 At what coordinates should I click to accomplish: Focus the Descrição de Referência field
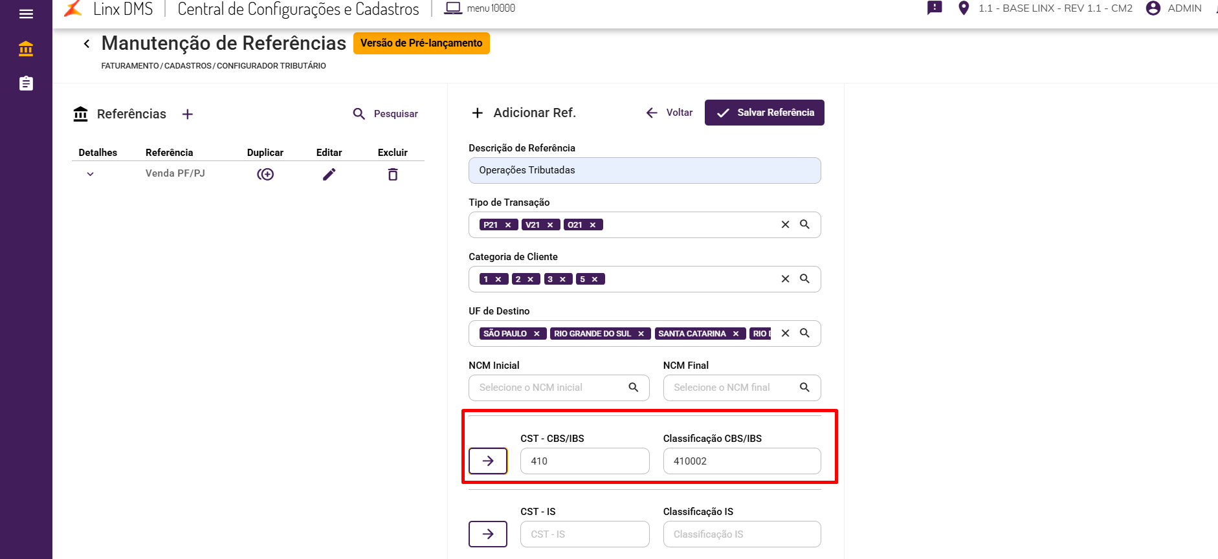[645, 170]
